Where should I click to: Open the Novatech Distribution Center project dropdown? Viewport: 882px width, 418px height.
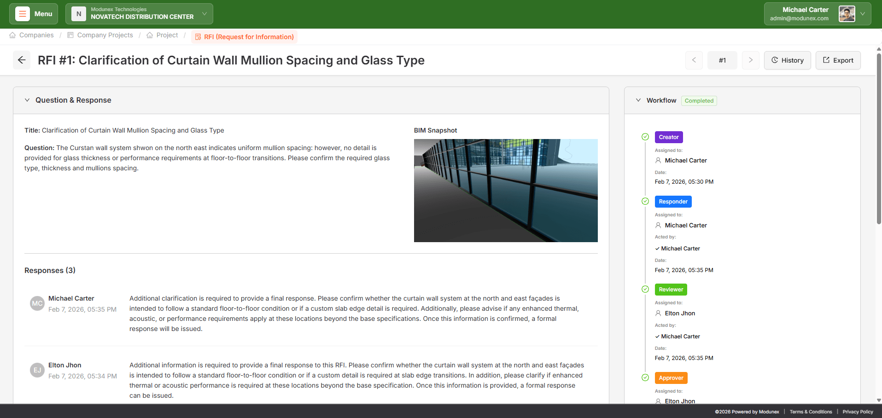point(204,14)
